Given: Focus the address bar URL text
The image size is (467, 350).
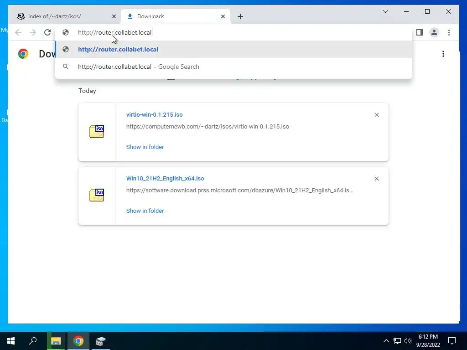Looking at the screenshot, I should pyautogui.click(x=114, y=32).
